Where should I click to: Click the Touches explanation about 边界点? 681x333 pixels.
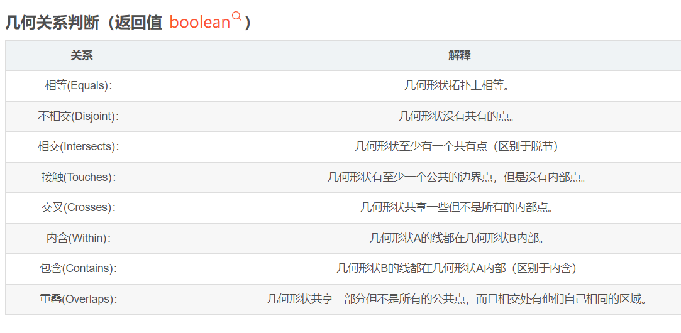tap(457, 177)
